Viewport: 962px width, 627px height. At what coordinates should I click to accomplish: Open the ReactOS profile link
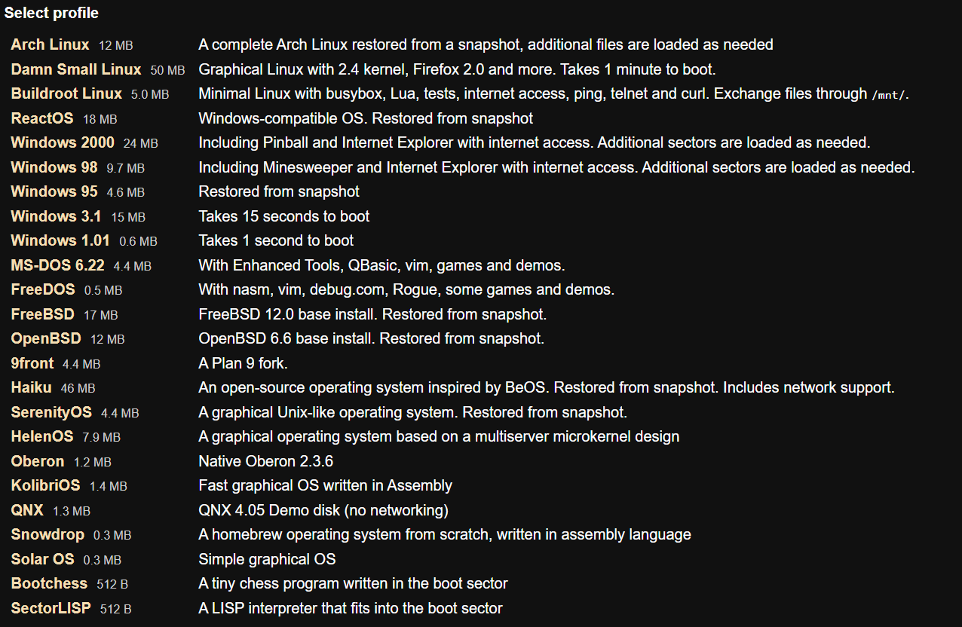click(42, 118)
